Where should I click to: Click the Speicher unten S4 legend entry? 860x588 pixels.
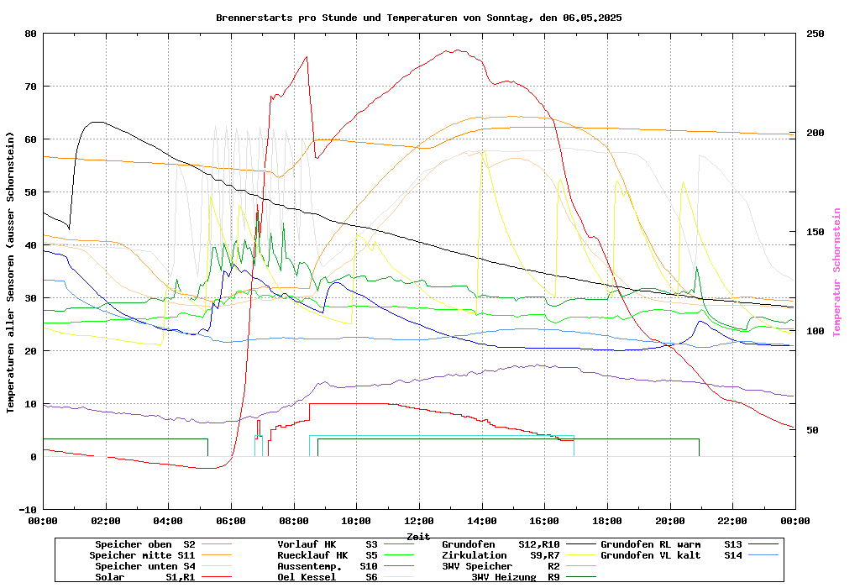pyautogui.click(x=144, y=566)
